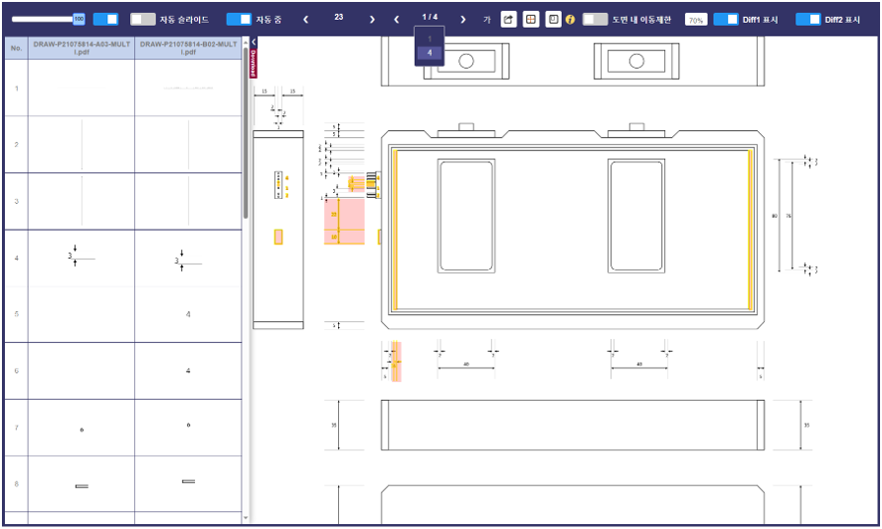Click the pink highlighted diff region labeled 22
The width and height of the screenshot is (882, 529).
pyautogui.click(x=344, y=214)
